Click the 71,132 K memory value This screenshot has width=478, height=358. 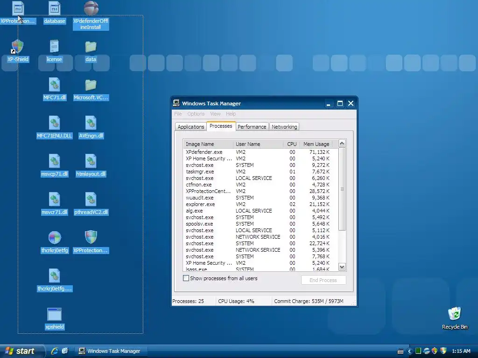(x=319, y=152)
